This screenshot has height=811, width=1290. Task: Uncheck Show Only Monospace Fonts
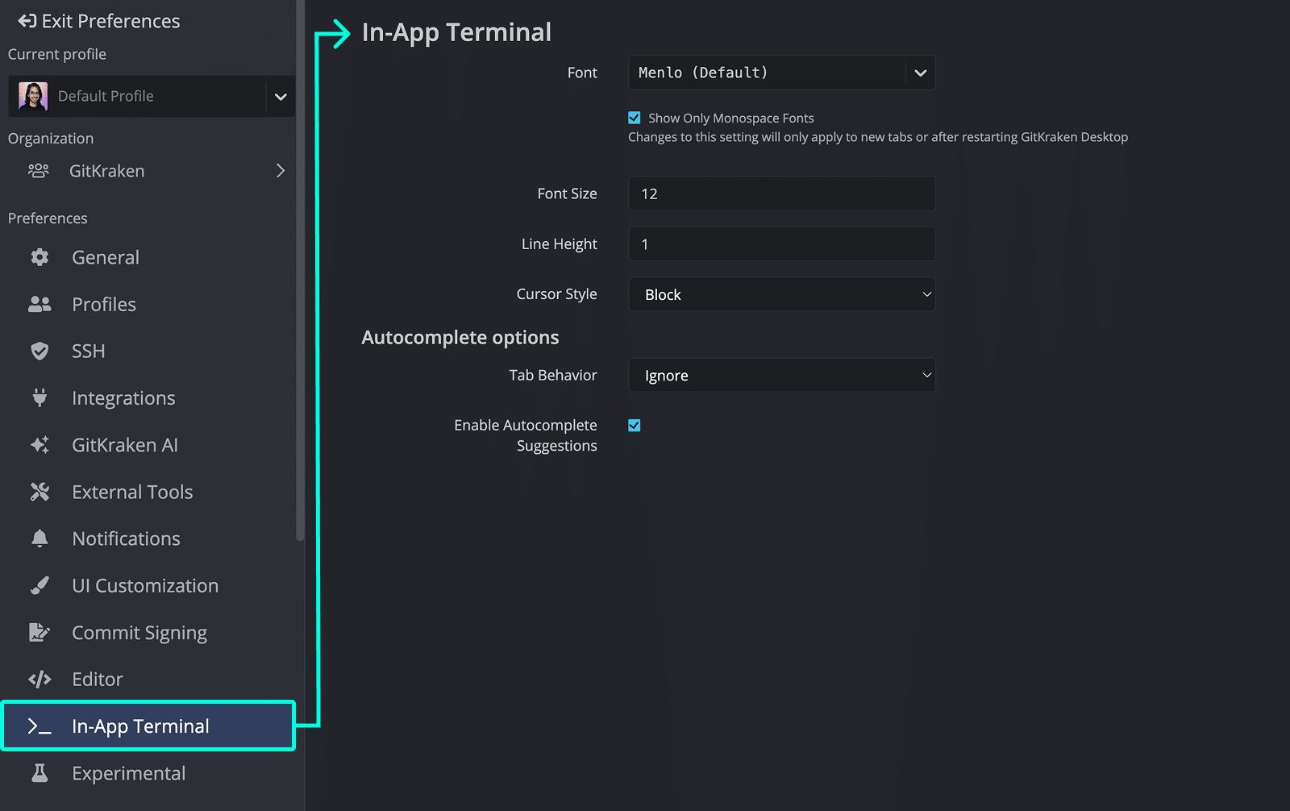click(634, 118)
